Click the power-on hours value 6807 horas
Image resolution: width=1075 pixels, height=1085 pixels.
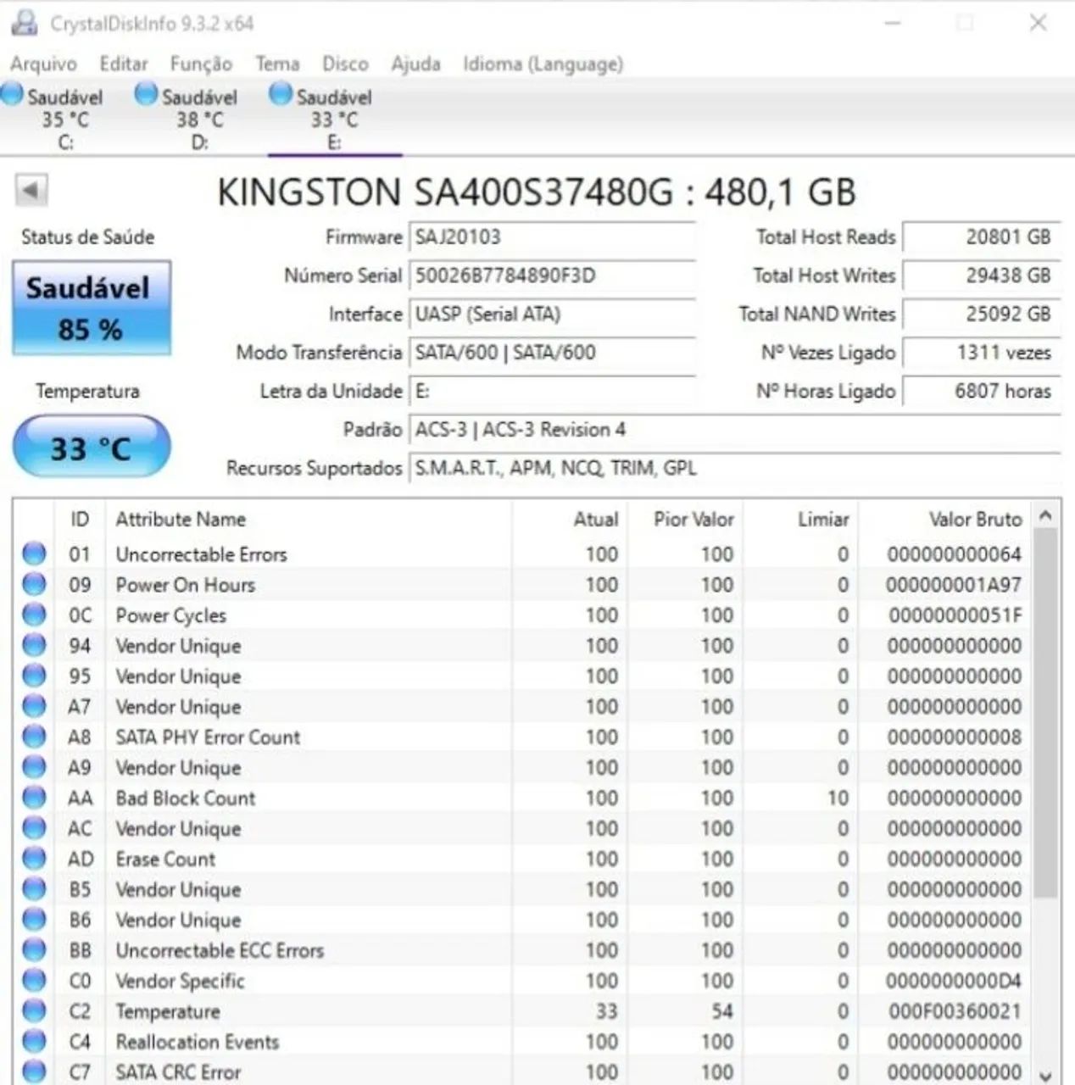(x=982, y=392)
